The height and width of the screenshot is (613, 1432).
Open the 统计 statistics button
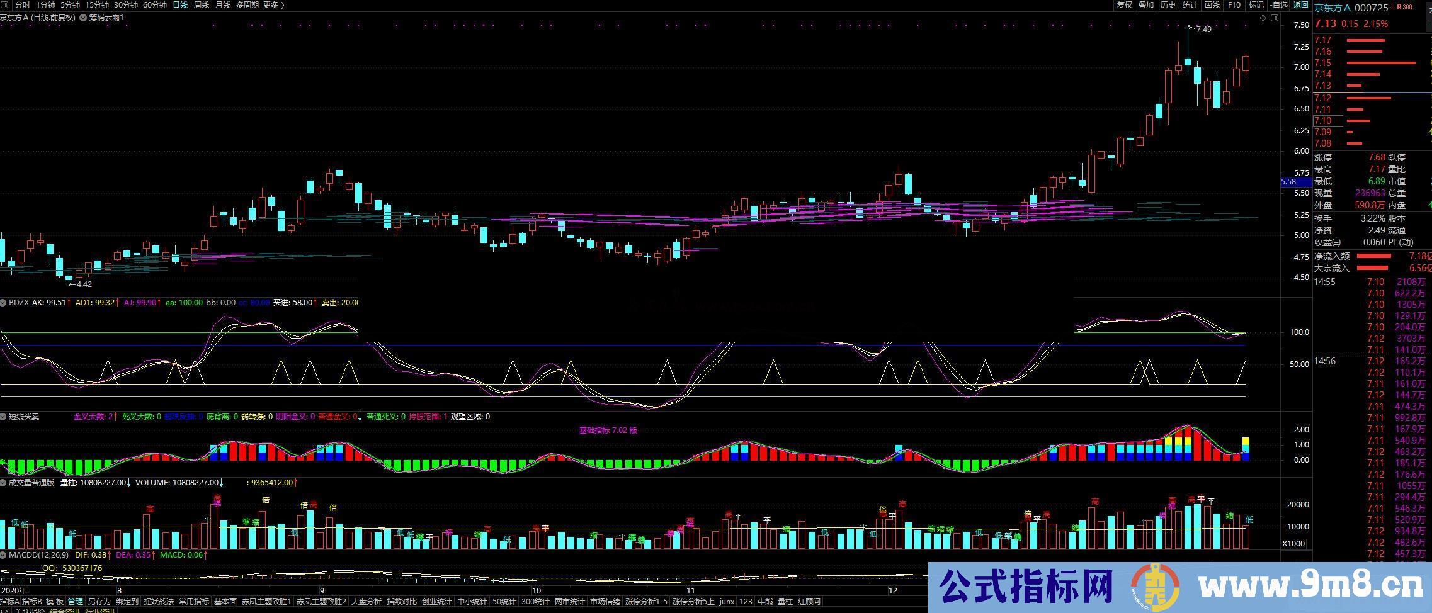[x=1190, y=5]
